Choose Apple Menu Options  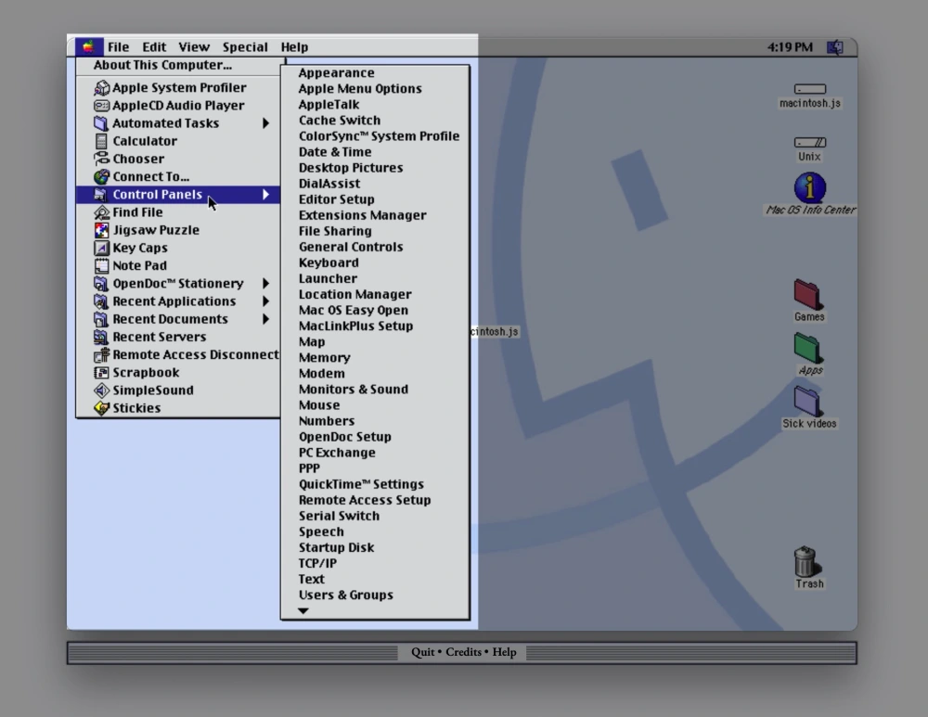pos(360,89)
